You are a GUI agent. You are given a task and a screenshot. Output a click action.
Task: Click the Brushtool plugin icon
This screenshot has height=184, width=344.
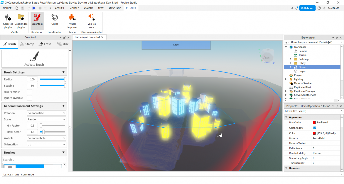click(37, 18)
